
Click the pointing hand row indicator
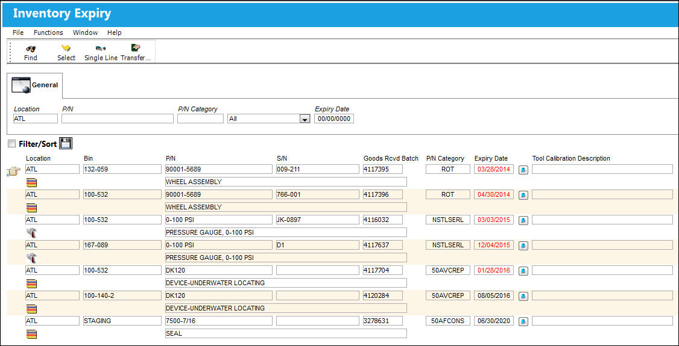(12, 172)
